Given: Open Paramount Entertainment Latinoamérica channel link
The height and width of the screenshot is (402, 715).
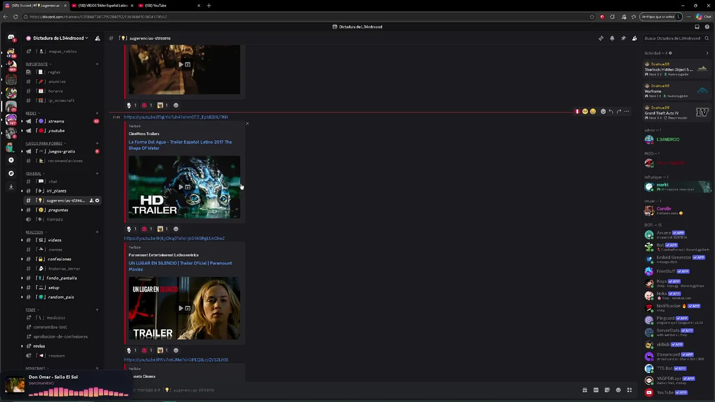Looking at the screenshot, I should (164, 255).
